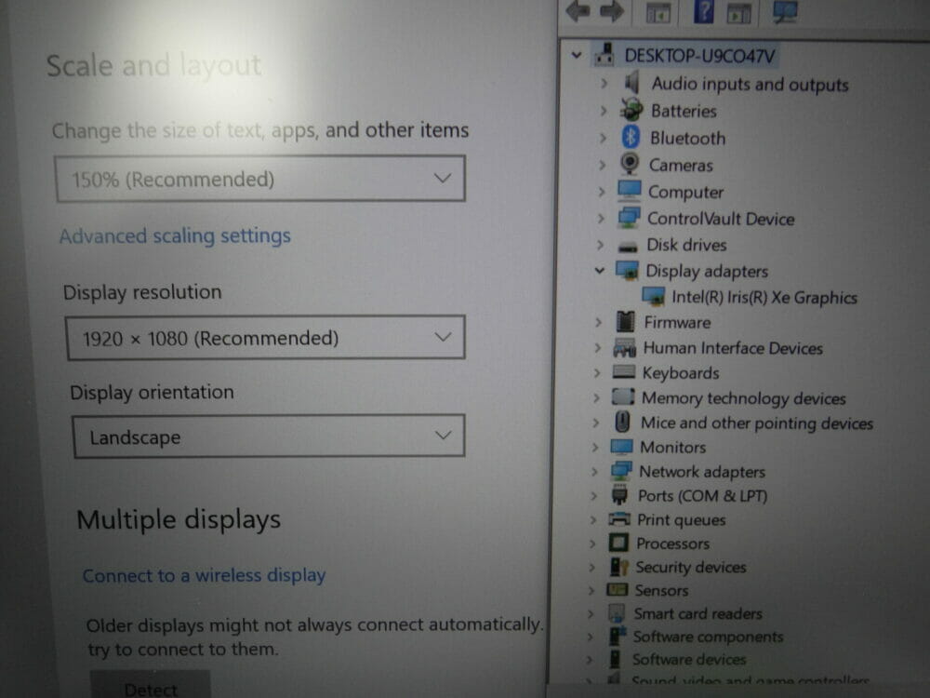930x698 pixels.
Task: Expand the Monitors category arrow
Action: (595, 447)
